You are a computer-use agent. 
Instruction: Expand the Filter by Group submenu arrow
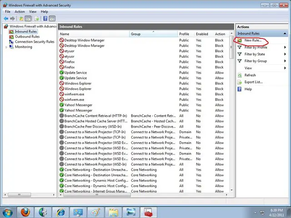(x=285, y=61)
